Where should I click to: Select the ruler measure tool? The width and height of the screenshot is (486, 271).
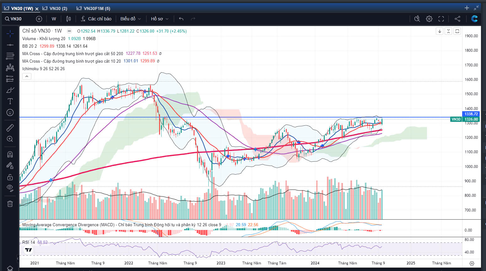pos(10,128)
